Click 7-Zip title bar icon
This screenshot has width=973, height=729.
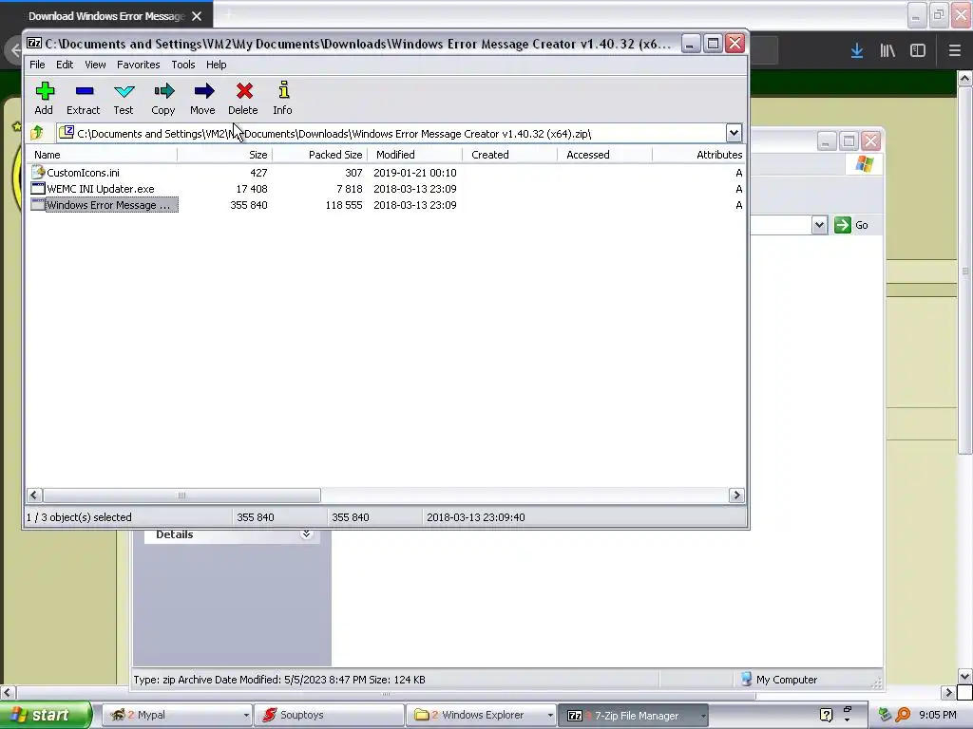click(x=34, y=44)
